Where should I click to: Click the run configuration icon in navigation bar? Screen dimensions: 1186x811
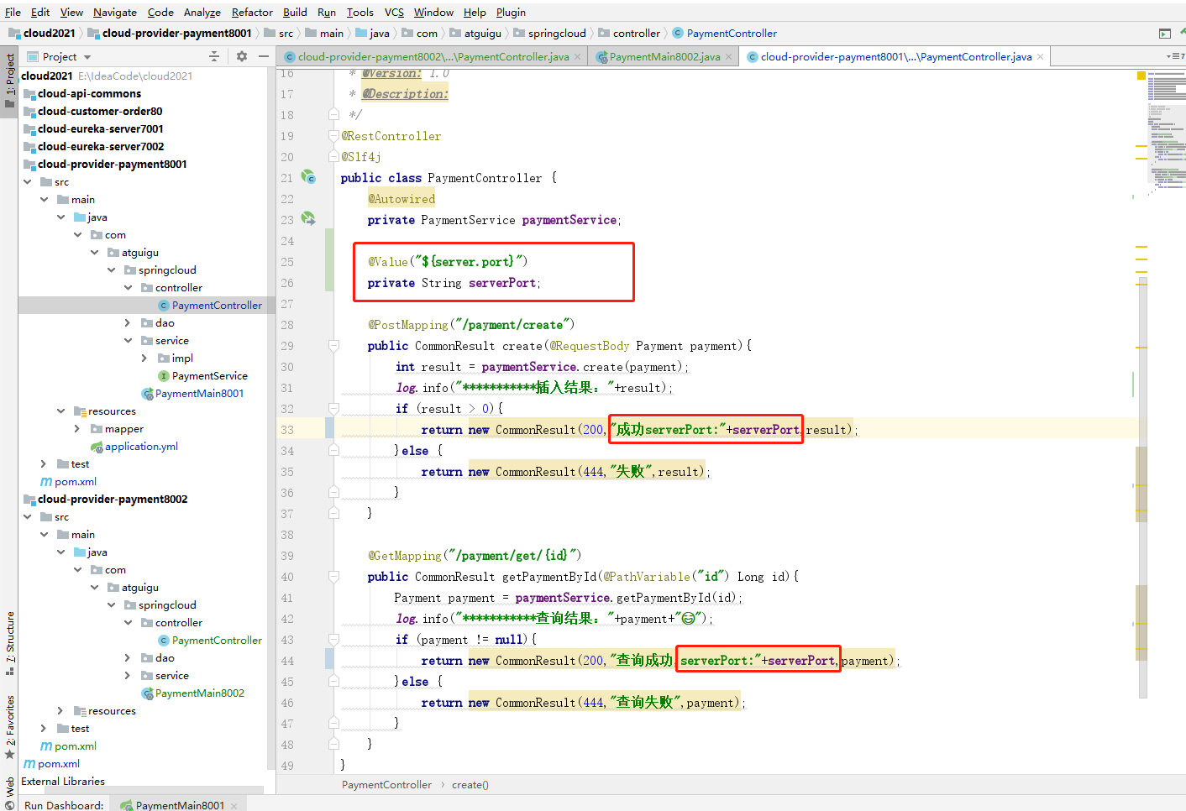click(x=1164, y=34)
